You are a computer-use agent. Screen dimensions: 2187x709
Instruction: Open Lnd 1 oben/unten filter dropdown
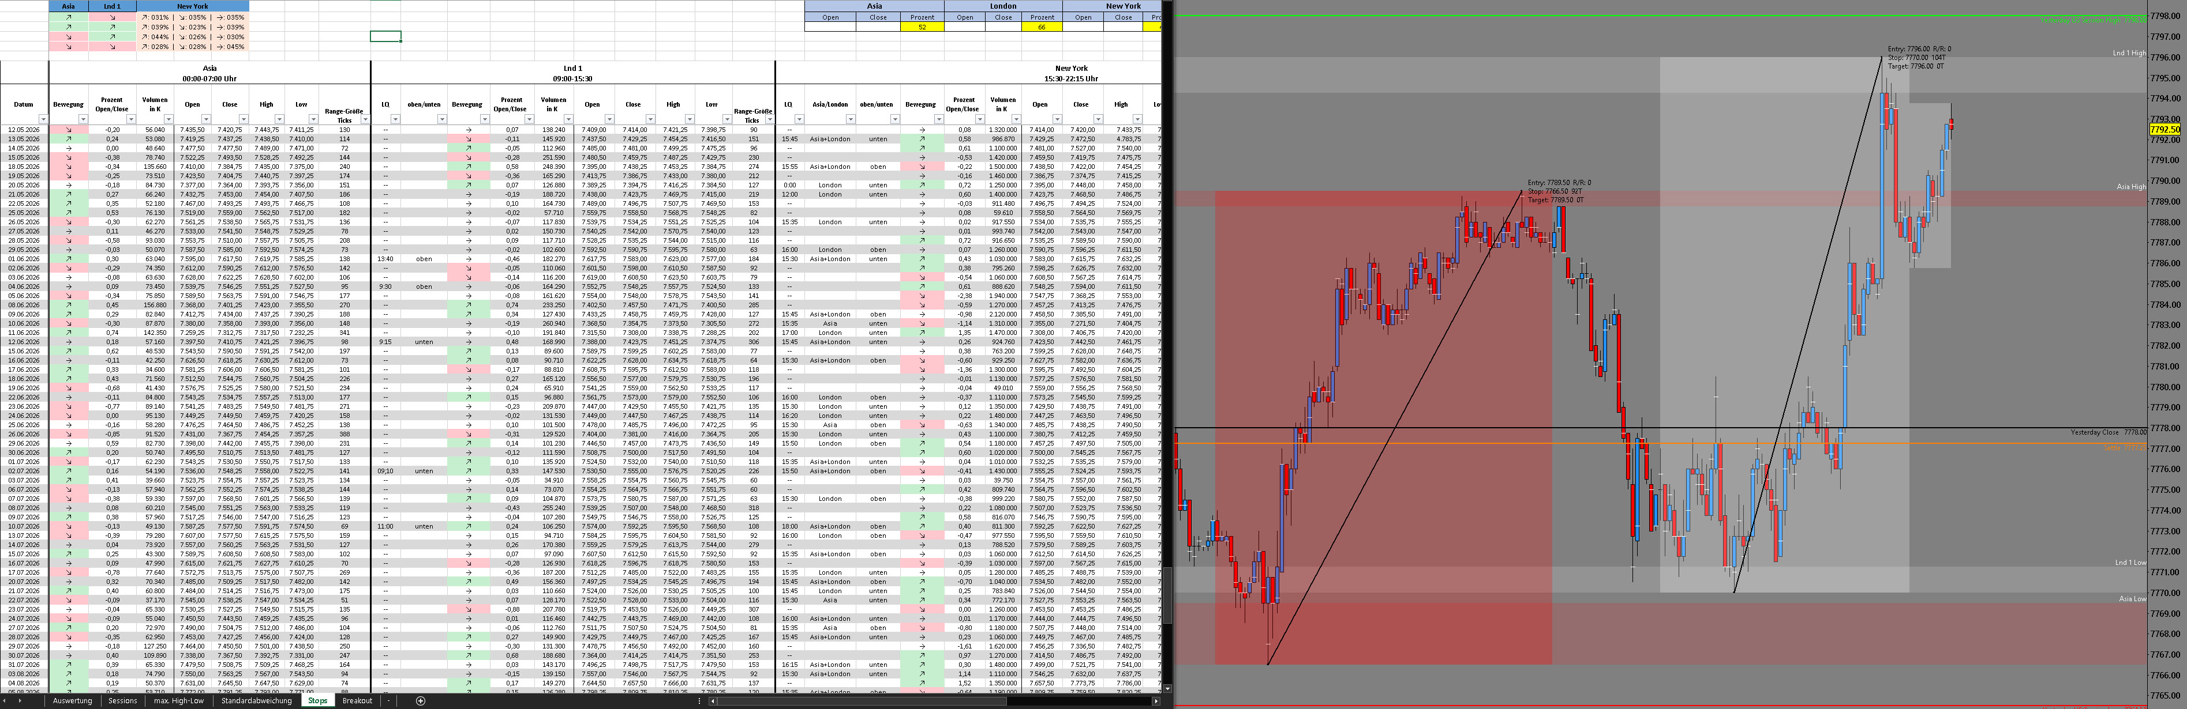coord(441,119)
